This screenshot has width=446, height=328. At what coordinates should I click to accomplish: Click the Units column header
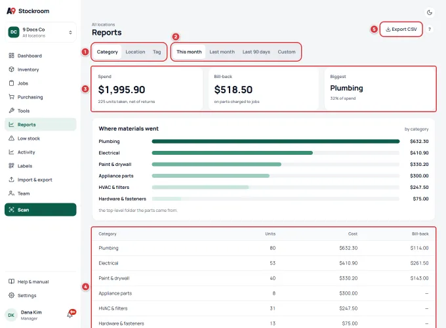[x=270, y=234]
